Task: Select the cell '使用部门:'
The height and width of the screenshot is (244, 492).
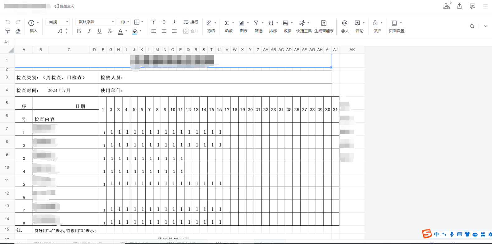Action: tap(215, 90)
